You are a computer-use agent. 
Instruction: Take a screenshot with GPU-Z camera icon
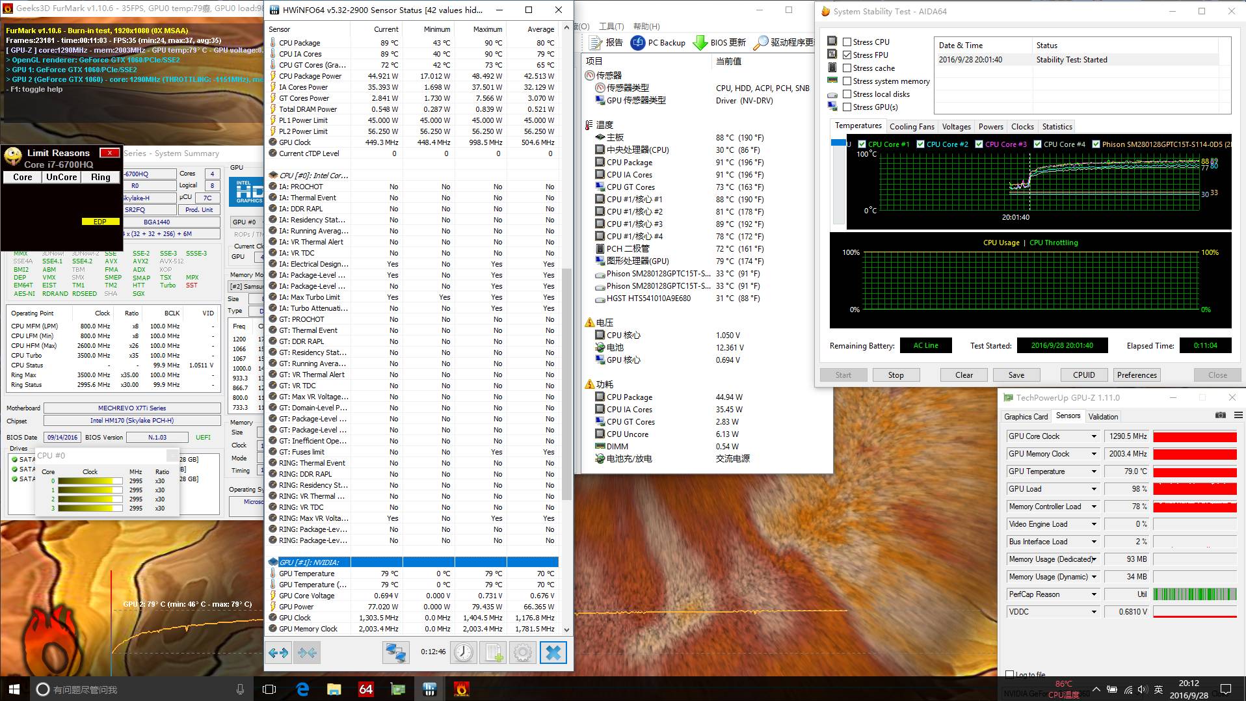(1221, 416)
